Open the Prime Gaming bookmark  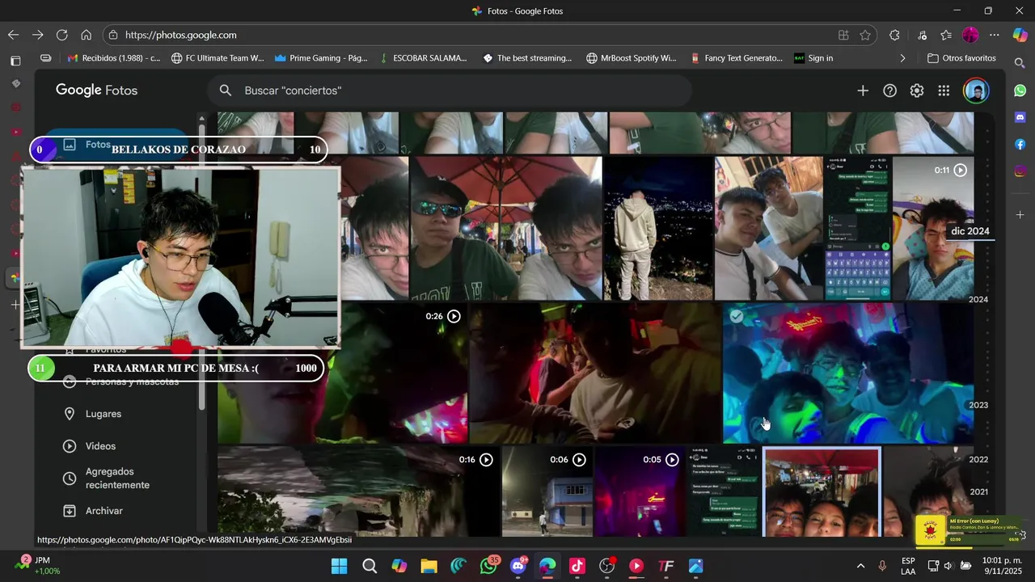(321, 58)
